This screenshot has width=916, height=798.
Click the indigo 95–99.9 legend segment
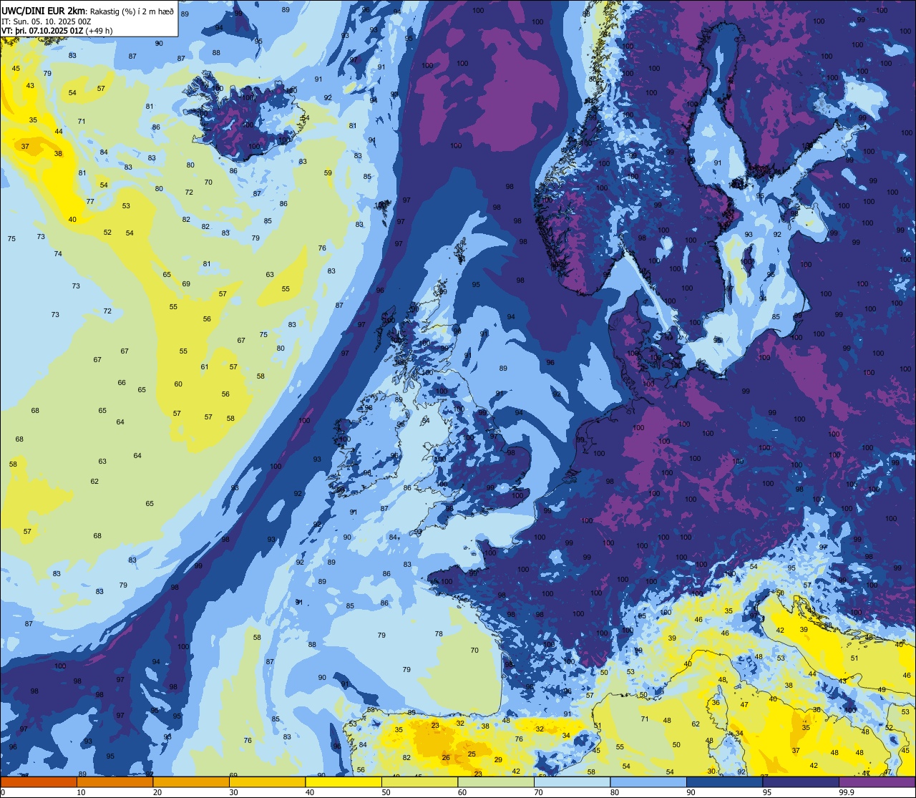click(x=801, y=782)
